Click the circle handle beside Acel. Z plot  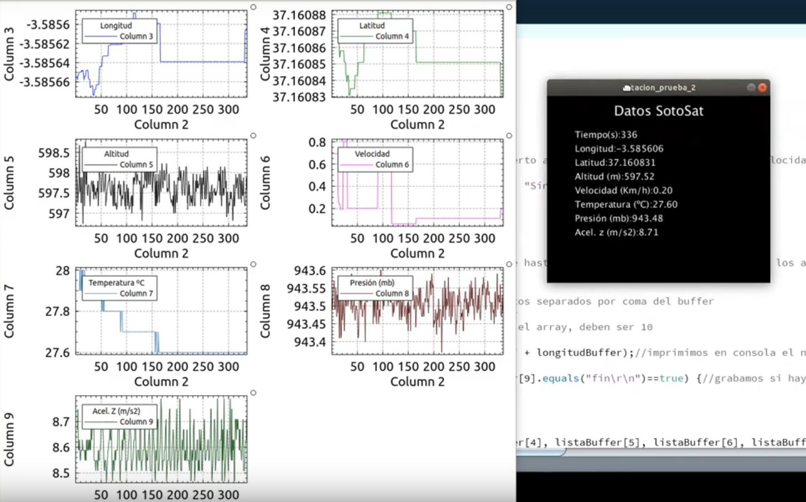click(253, 393)
